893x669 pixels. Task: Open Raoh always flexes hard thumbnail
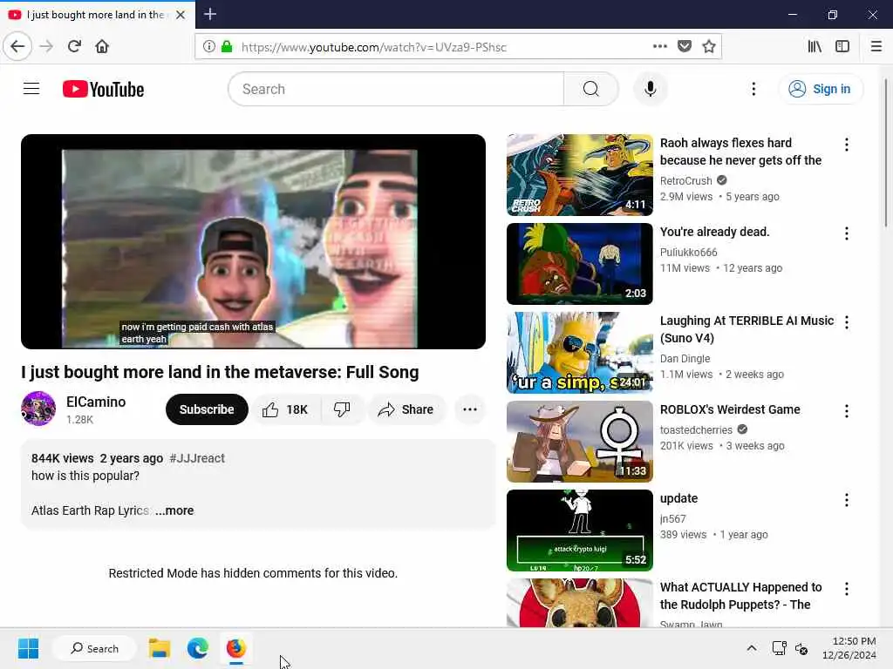[580, 175]
